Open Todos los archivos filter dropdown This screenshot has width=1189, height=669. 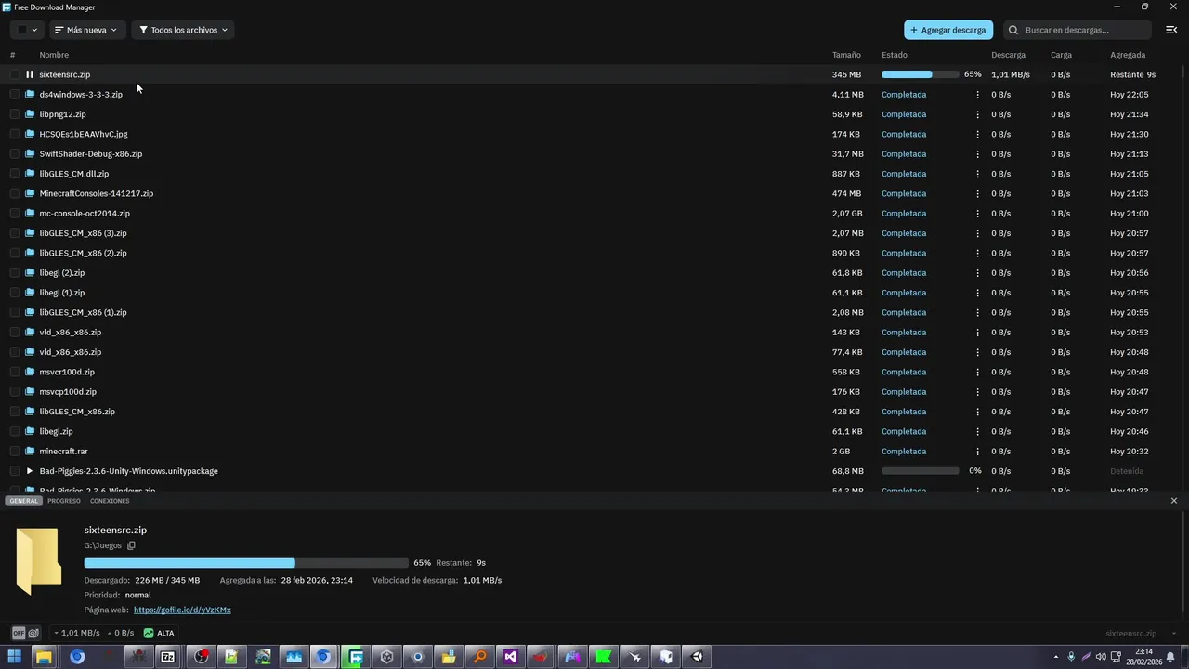183,30
